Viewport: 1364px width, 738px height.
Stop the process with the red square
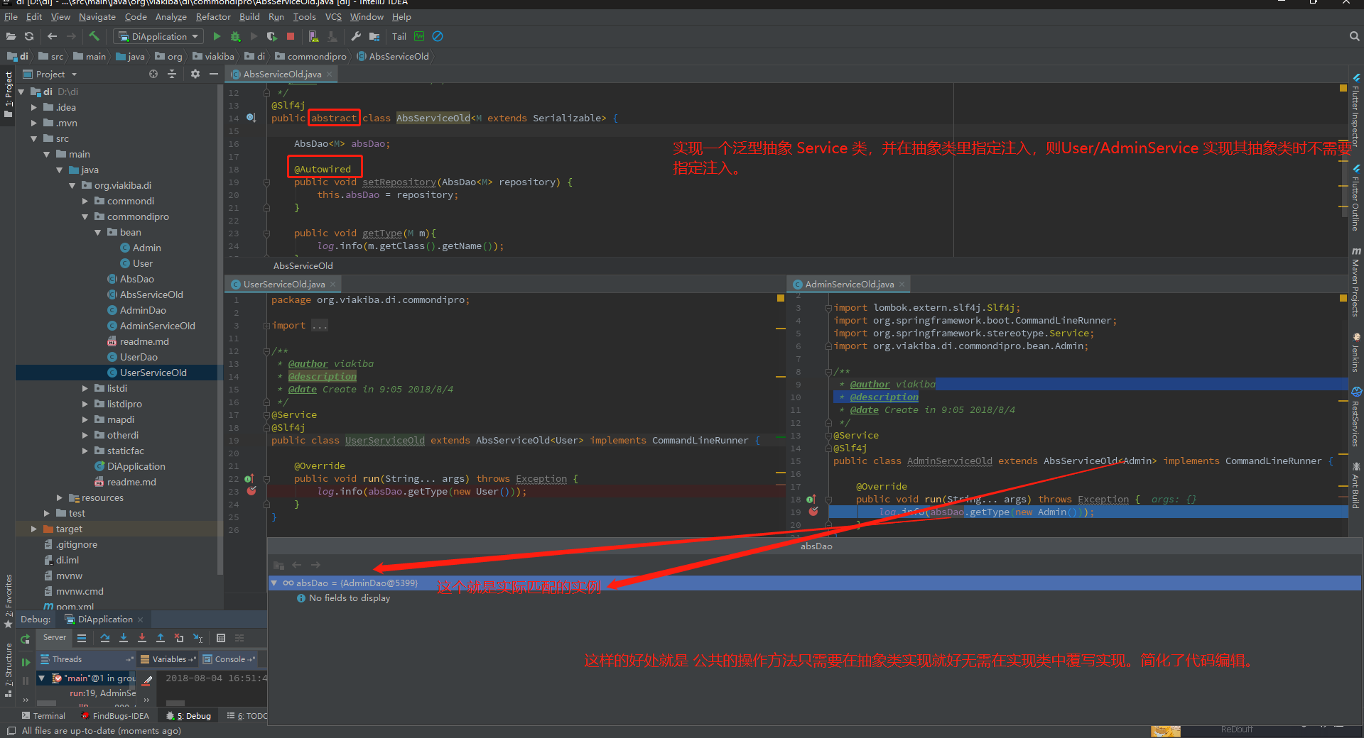click(291, 36)
